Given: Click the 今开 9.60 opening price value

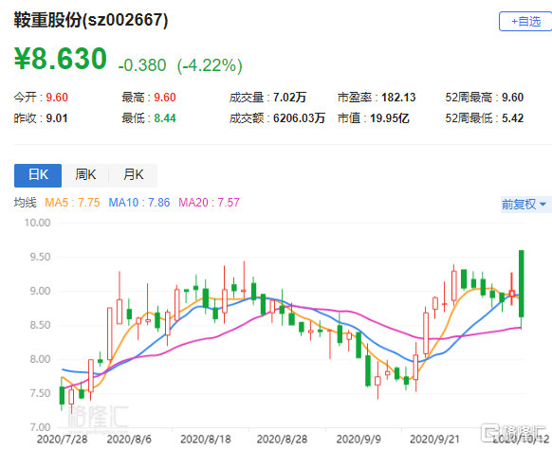Looking at the screenshot, I should tap(57, 98).
